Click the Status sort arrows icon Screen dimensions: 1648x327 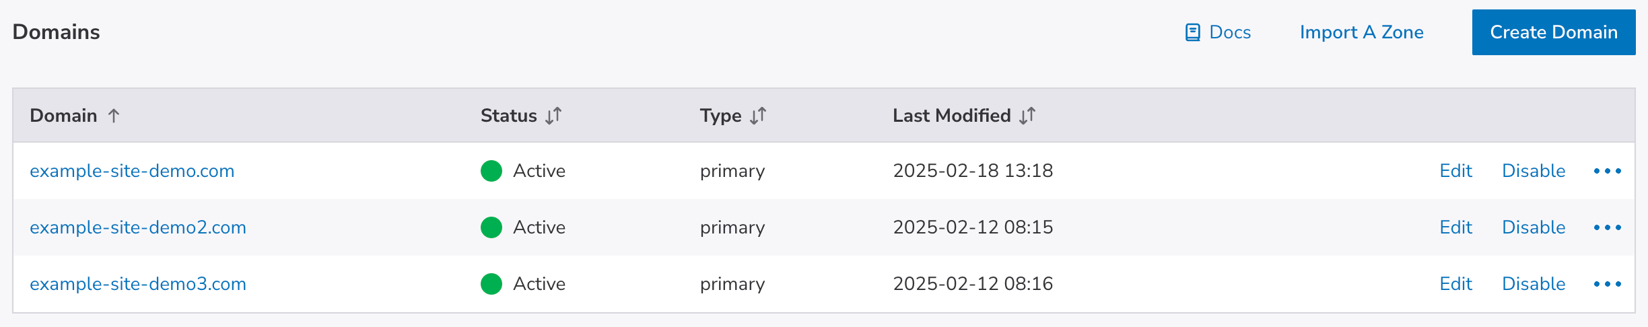pos(553,116)
